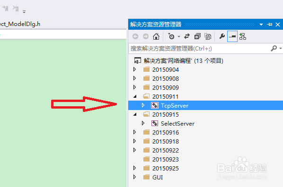Click the editor navigation bar field

(x=63, y=34)
